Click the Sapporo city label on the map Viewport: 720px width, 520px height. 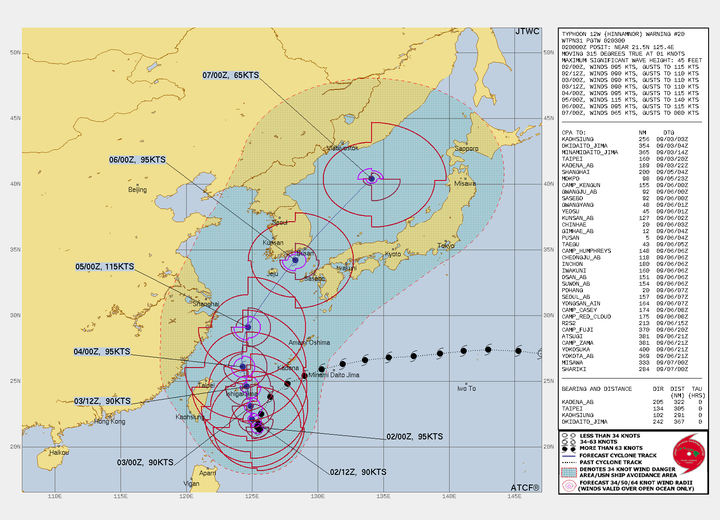[x=467, y=149]
